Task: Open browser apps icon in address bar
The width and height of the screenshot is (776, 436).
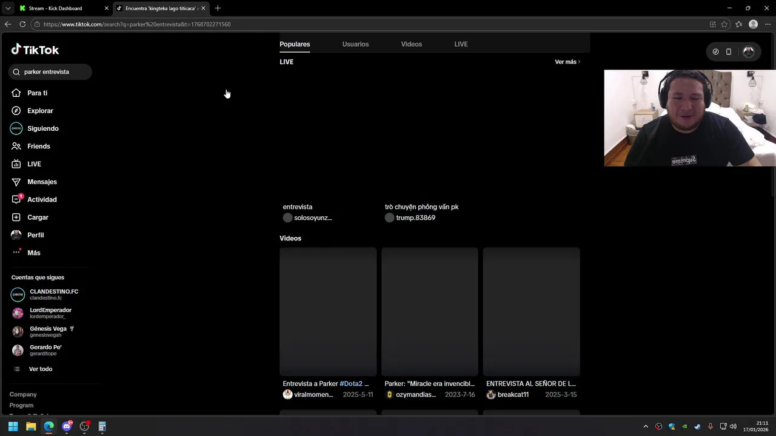Action: [713, 24]
